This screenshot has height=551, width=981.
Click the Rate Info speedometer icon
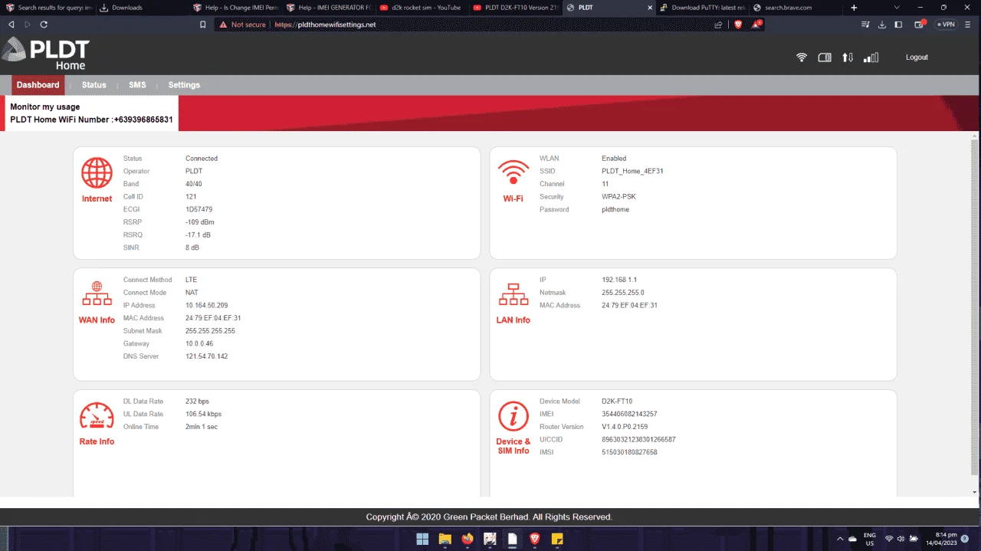[x=97, y=416]
